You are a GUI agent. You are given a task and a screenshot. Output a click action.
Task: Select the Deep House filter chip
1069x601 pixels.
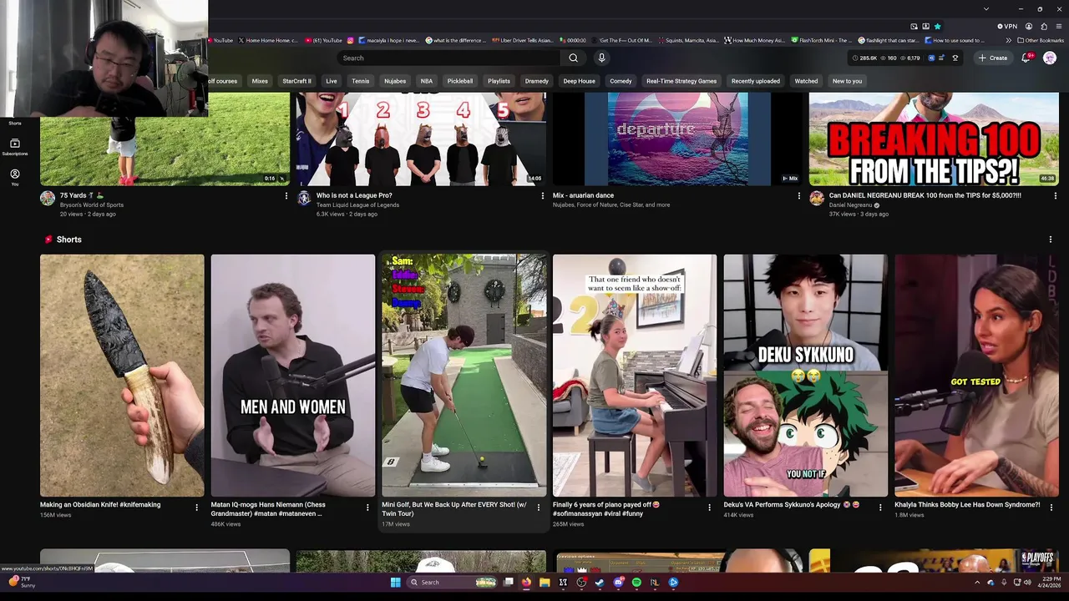[x=579, y=81]
